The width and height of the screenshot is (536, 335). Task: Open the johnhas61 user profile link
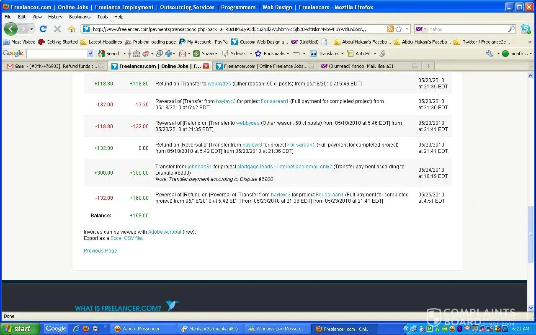(x=200, y=167)
